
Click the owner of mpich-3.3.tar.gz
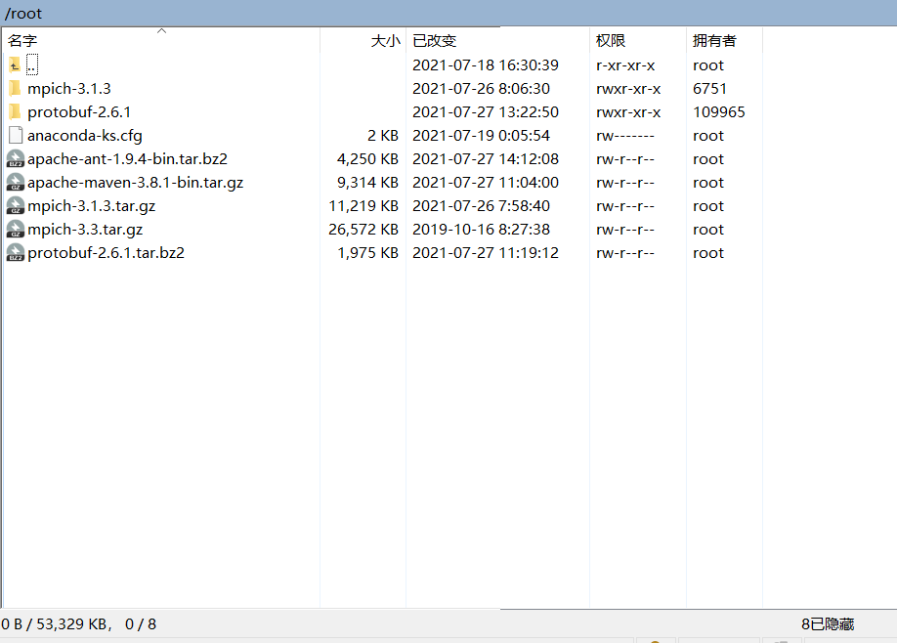[708, 230]
